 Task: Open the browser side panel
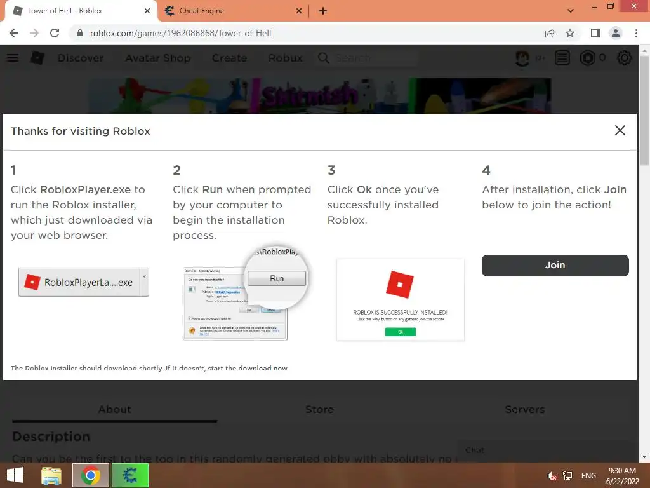coord(595,33)
